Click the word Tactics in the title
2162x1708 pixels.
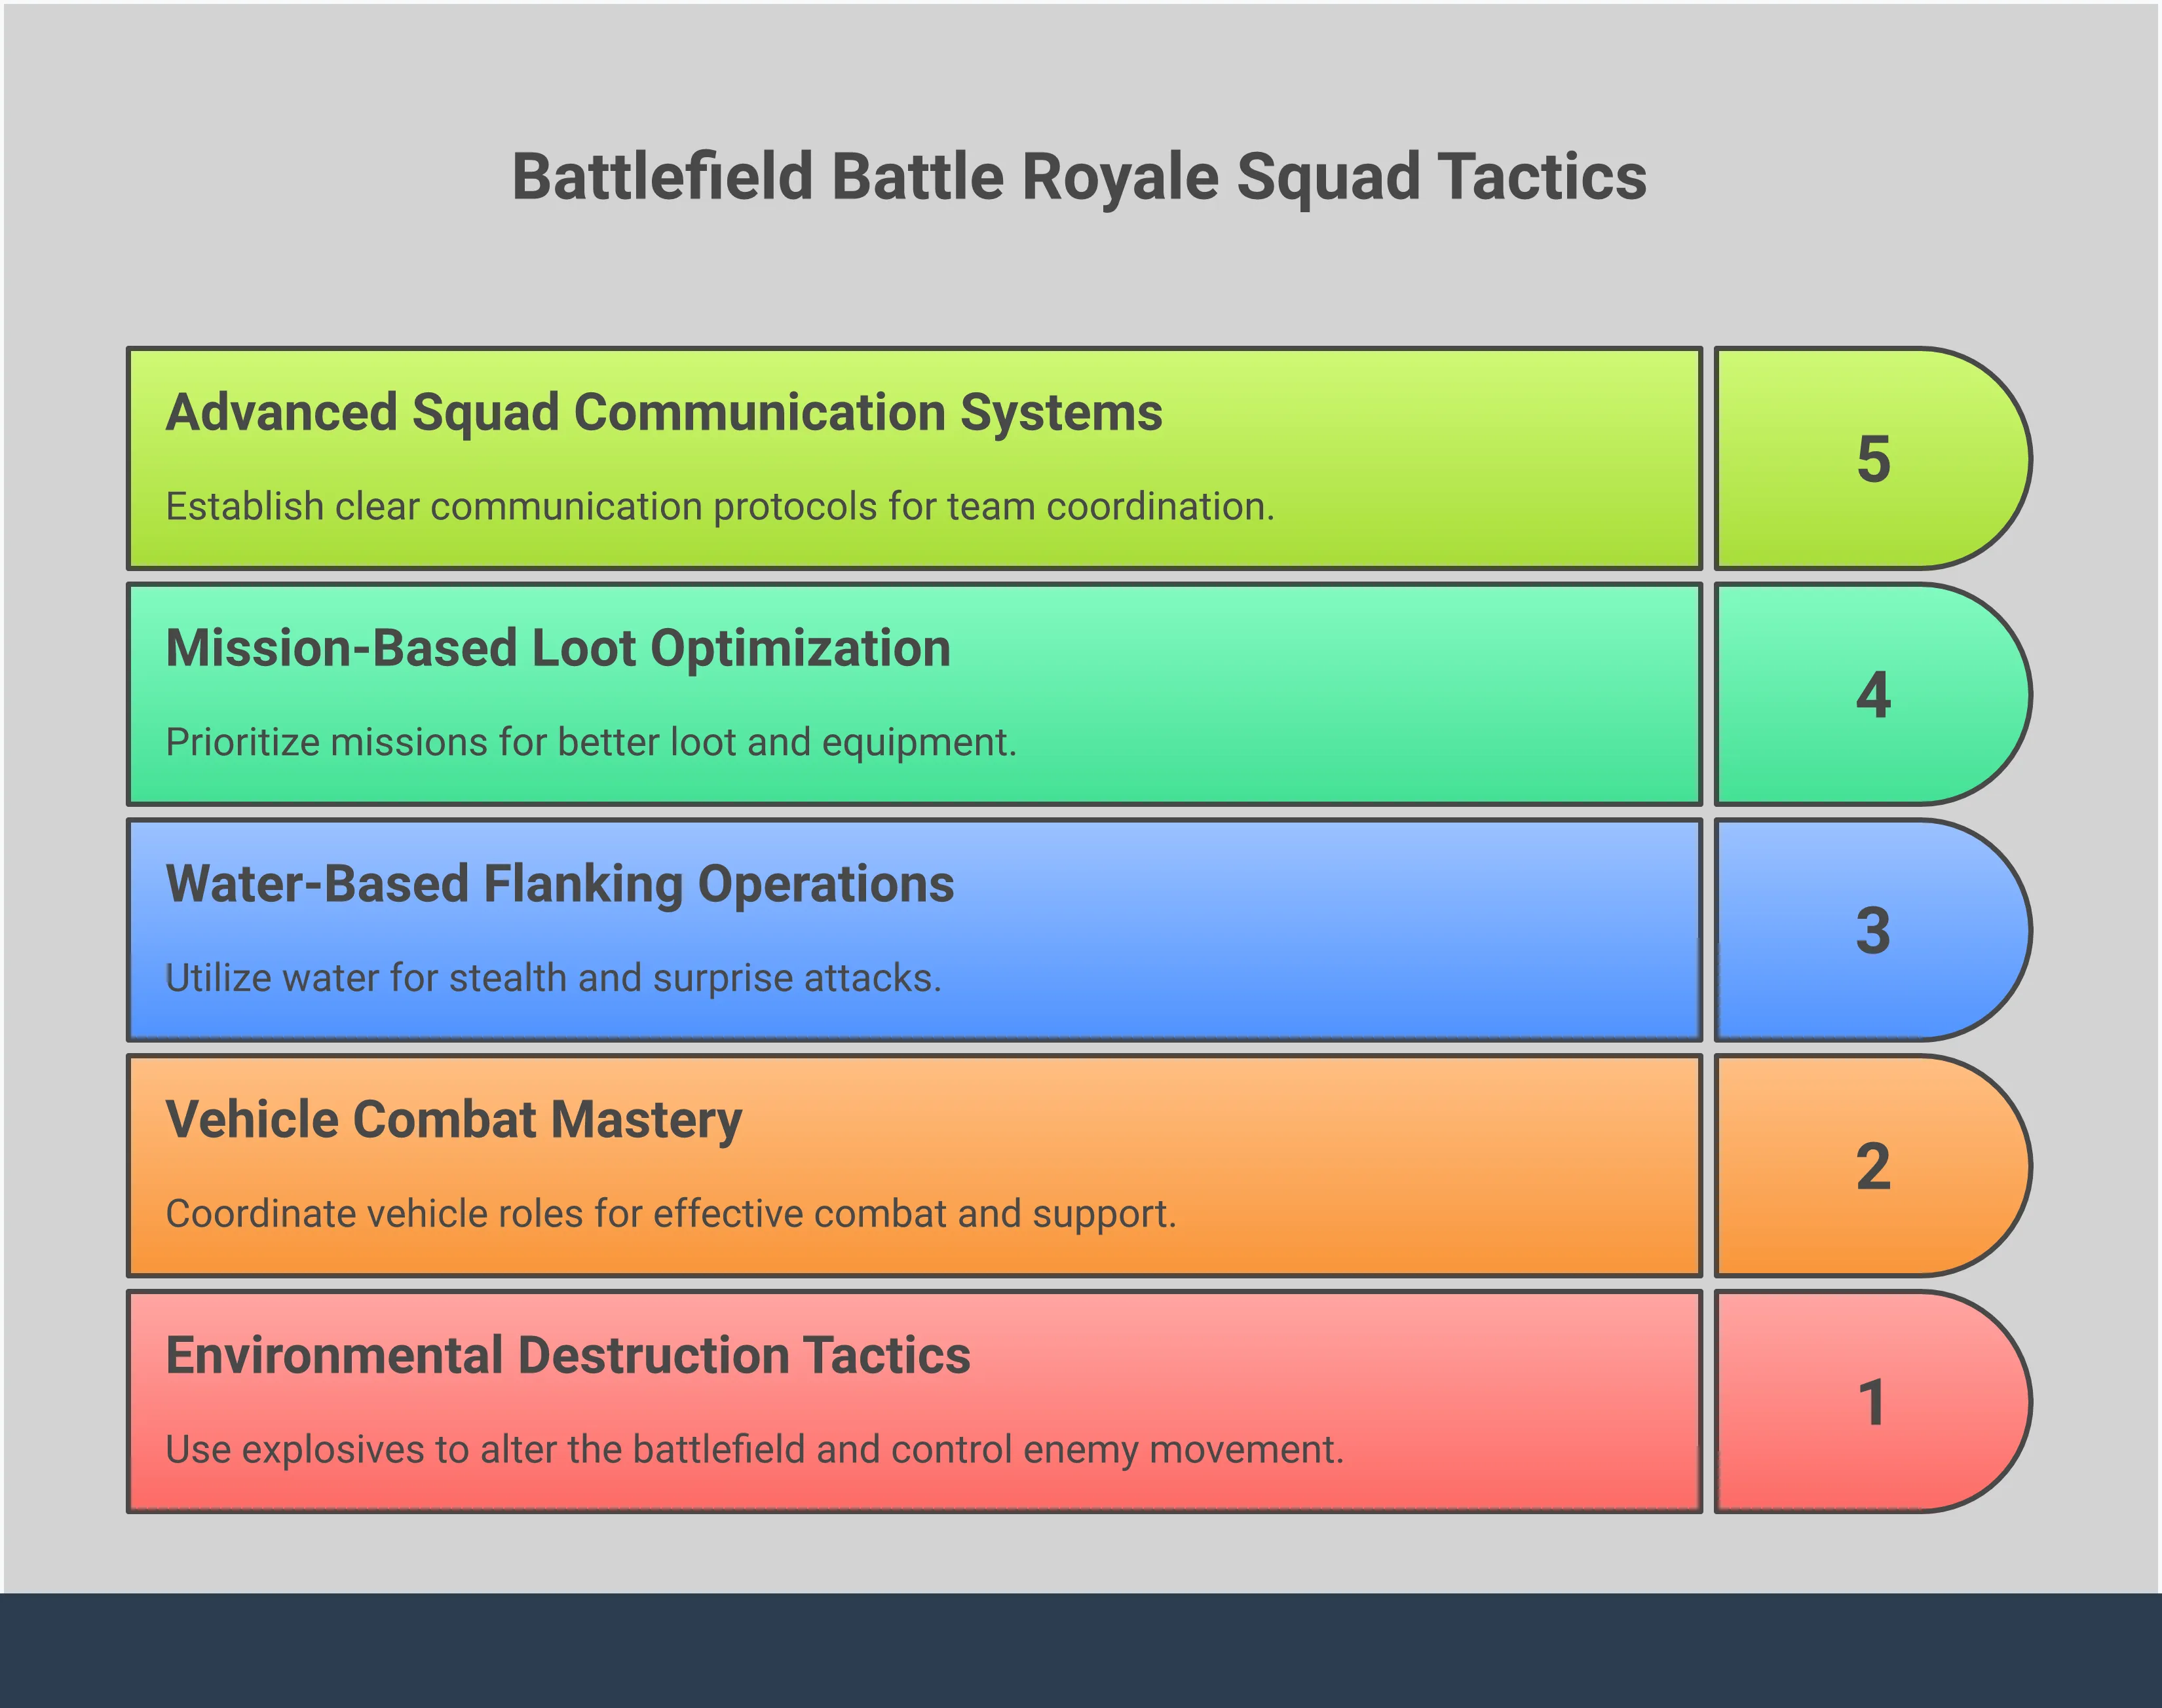pos(1542,177)
